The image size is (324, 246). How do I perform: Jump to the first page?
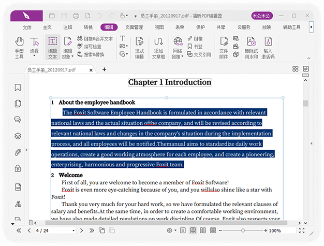tap(19, 230)
